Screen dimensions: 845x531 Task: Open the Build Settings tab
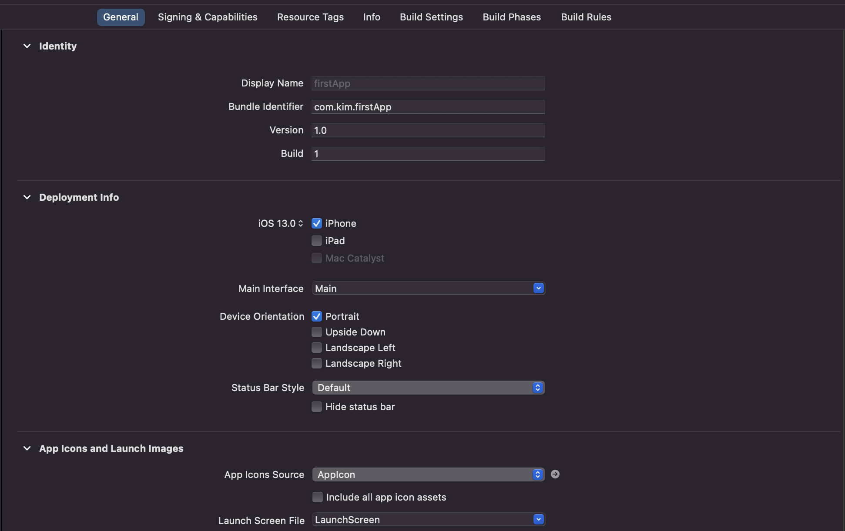click(x=431, y=17)
